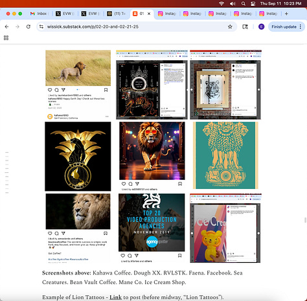Image resolution: width=307 pixels, height=301 pixels.
Task: Click the menu bar date and time
Action: point(280,4)
